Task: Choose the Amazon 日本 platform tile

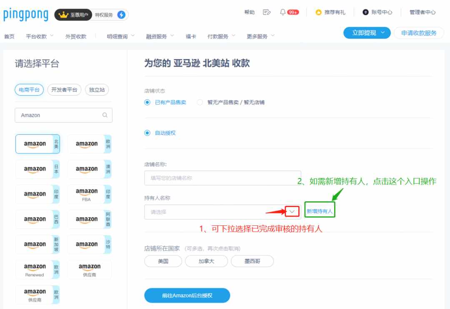Action: [37, 169]
